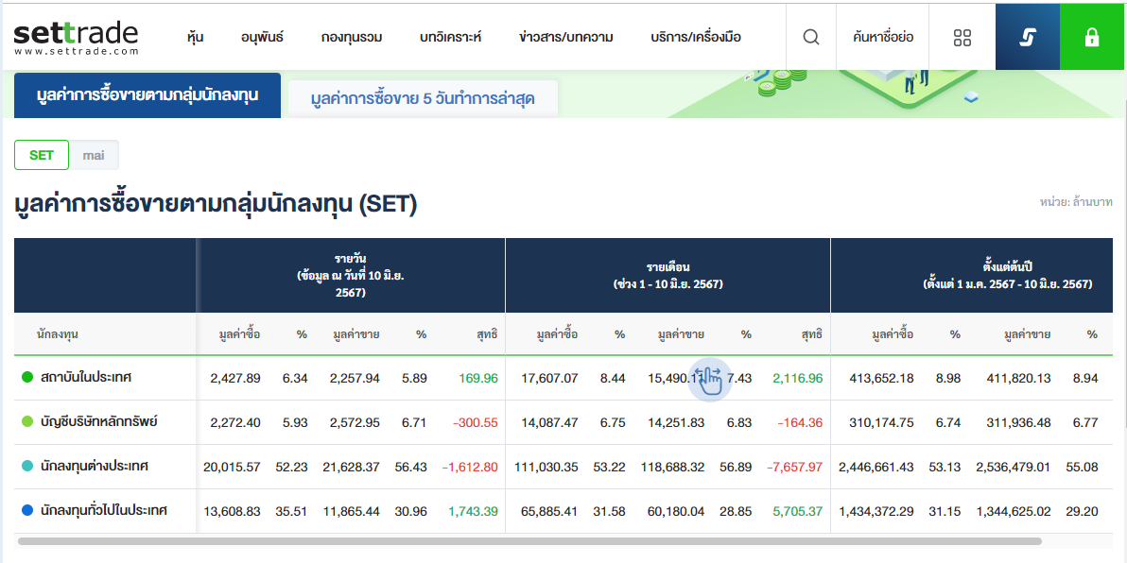Open the หุ้น menu
This screenshot has height=563, width=1127.
point(196,37)
